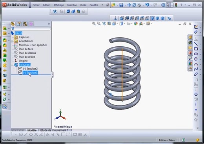Image resolution: width=204 pixels, height=144 pixels.
Task: Click the Undo arrow icon
Action: [147, 5]
